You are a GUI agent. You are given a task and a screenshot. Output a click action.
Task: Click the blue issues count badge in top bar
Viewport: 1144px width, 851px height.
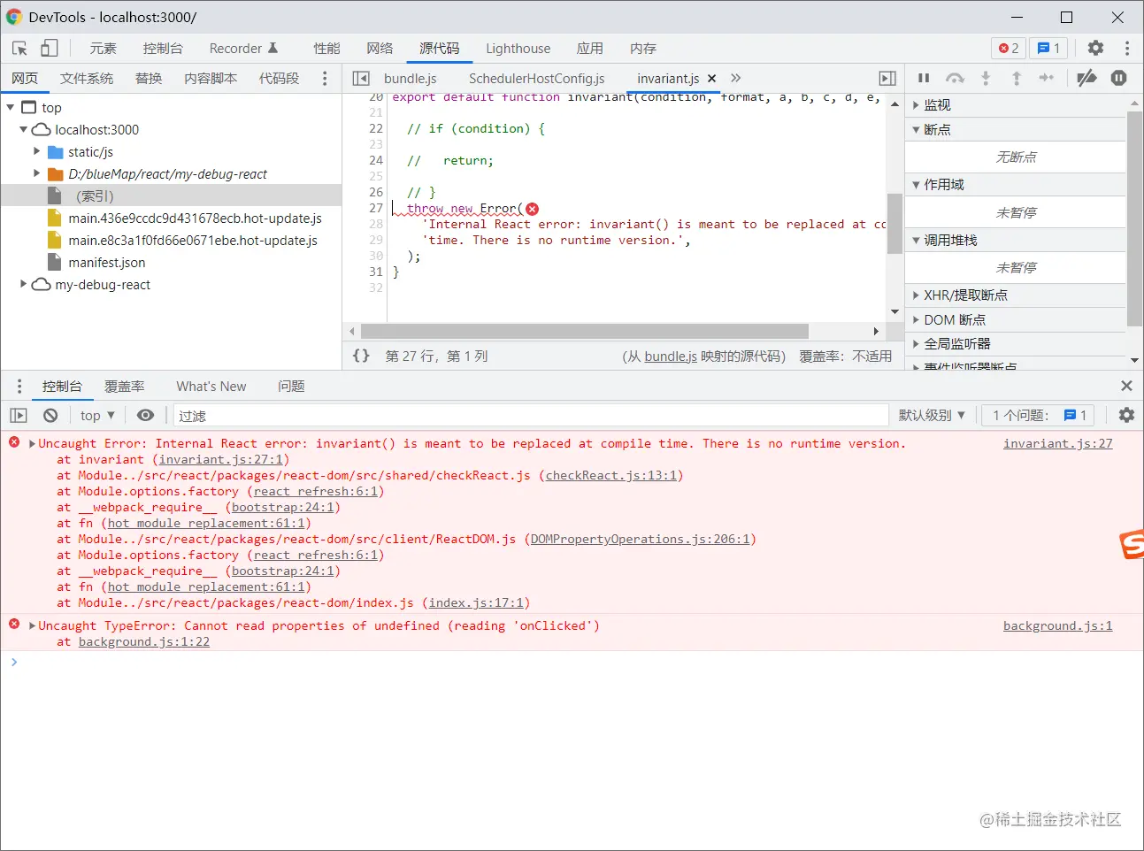pyautogui.click(x=1048, y=49)
